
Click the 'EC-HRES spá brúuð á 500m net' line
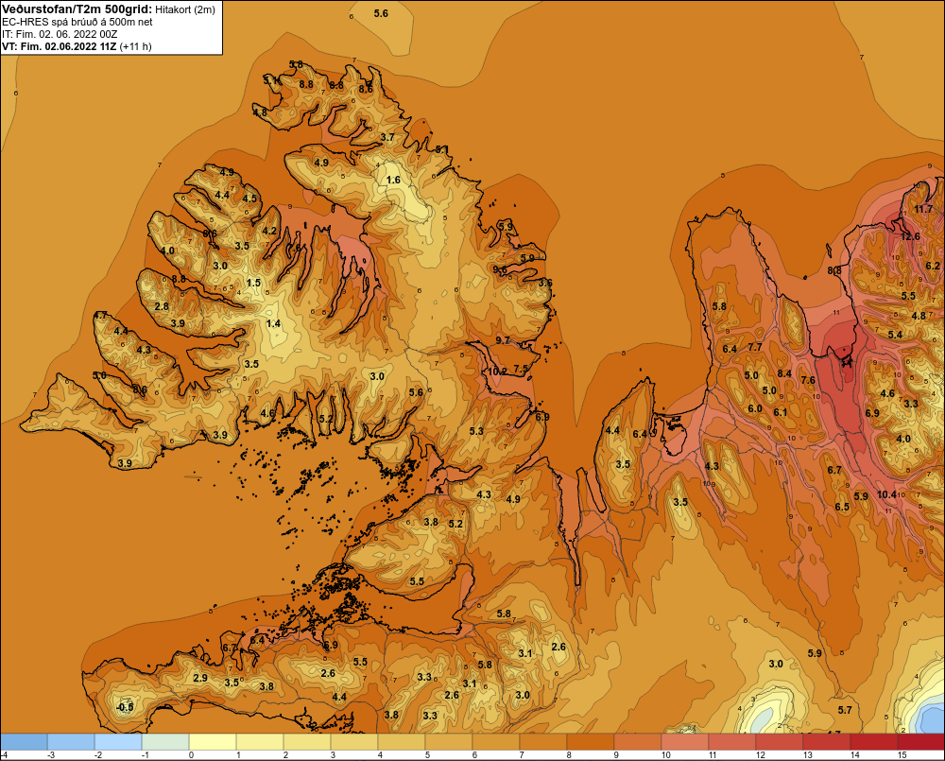[77, 22]
